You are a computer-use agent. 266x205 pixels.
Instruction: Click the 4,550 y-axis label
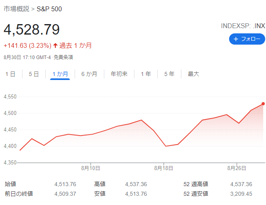[10, 97]
